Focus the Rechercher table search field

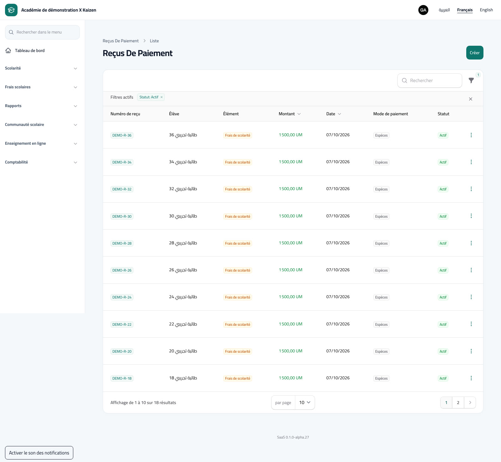point(430,80)
